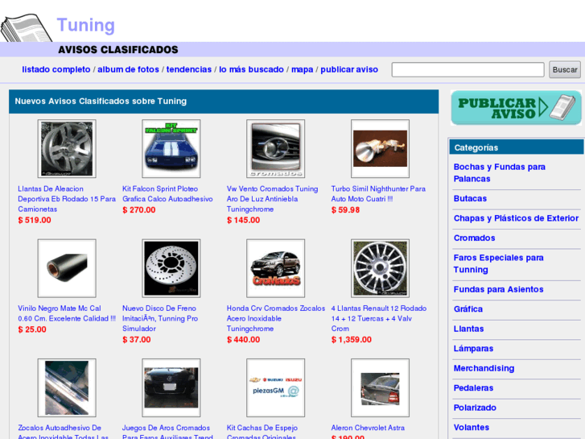This screenshot has height=439, width=585.
Task: Click the $ 37.00 price
Action: 137,340
